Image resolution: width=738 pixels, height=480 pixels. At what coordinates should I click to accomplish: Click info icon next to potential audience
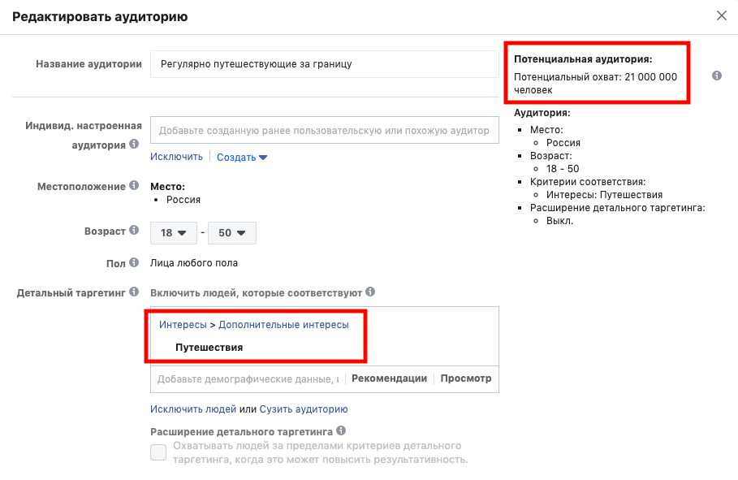[716, 76]
